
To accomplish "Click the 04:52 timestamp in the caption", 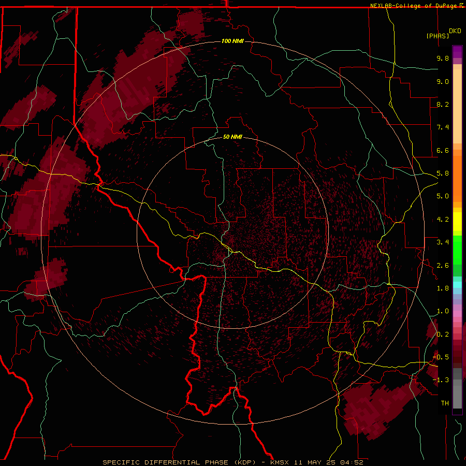I will pyautogui.click(x=352, y=462).
